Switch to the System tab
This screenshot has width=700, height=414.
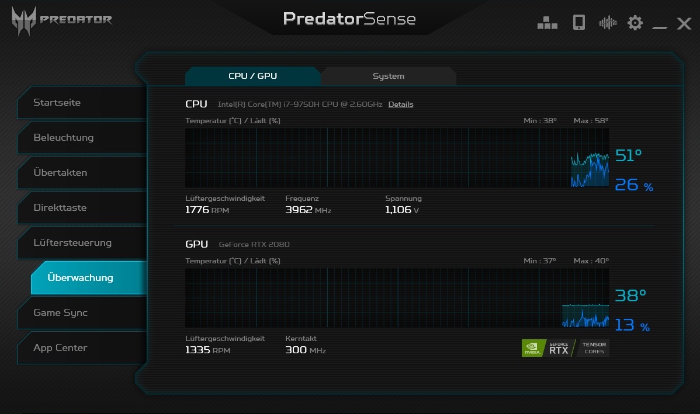pos(389,76)
